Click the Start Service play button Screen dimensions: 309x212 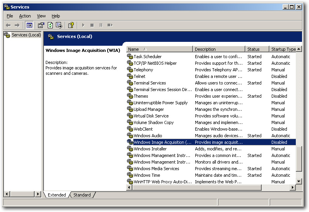coord(83,25)
